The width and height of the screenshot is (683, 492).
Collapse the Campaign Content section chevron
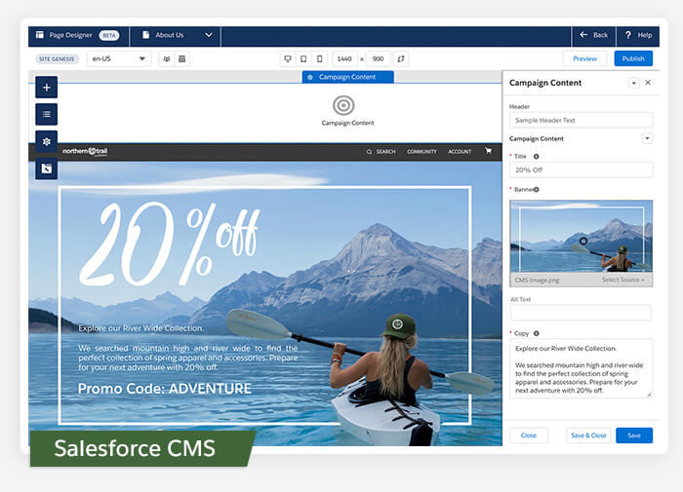coord(647,138)
